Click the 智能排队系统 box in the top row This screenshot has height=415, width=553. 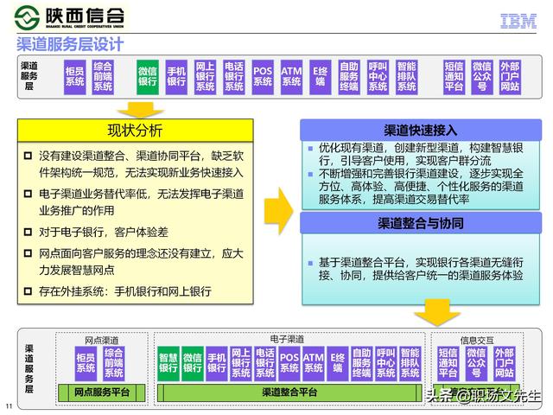pyautogui.click(x=407, y=77)
